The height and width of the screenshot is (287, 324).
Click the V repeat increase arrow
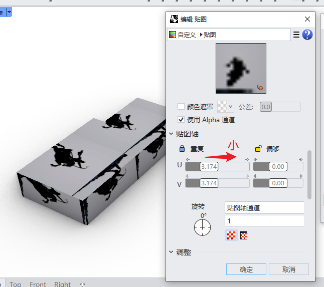(x=247, y=176)
